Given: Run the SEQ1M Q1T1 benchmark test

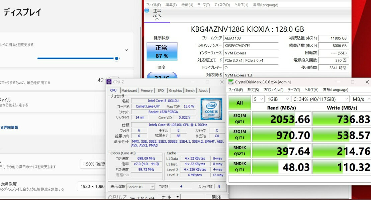Looking at the screenshot, I should (240, 135).
